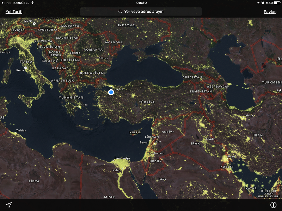The width and height of the screenshot is (282, 211).
Task: Open the map info button
Action: [x=273, y=205]
